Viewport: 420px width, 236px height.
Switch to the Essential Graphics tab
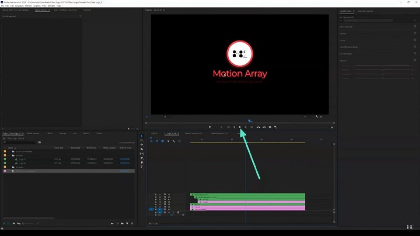tap(365, 11)
